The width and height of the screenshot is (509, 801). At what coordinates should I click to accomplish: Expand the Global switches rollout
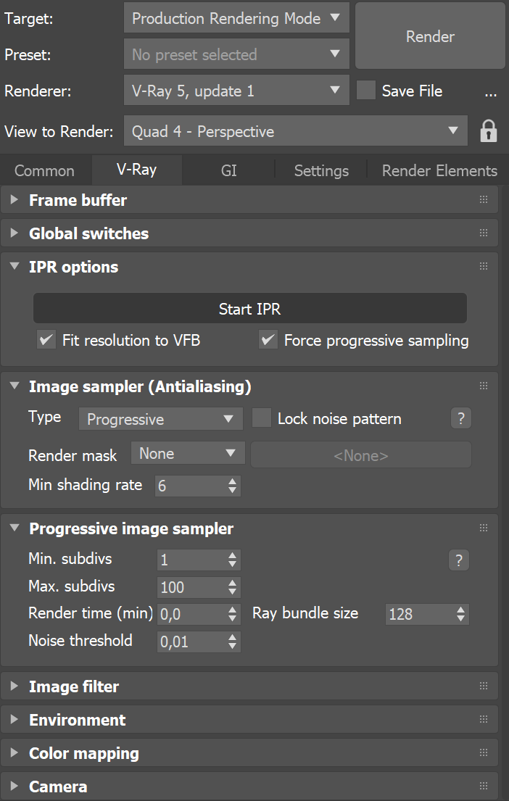pyautogui.click(x=88, y=233)
